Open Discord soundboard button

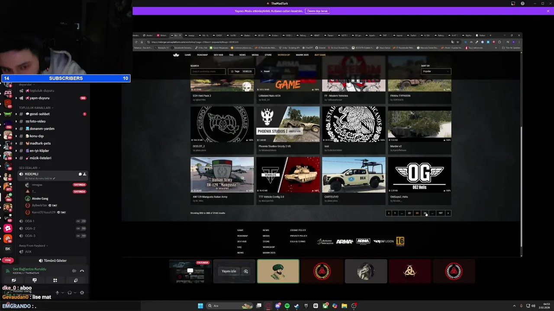point(76,280)
